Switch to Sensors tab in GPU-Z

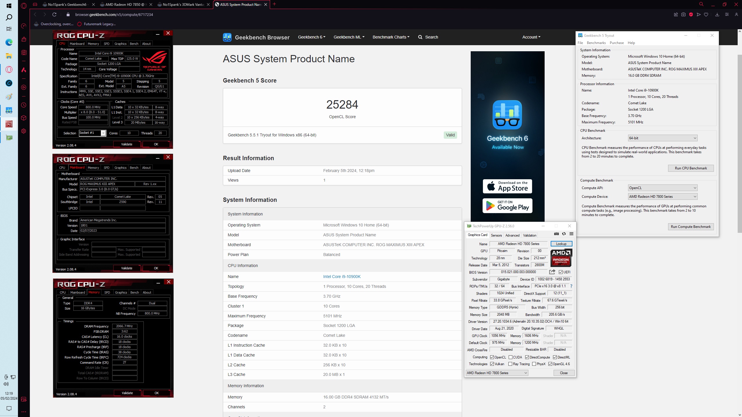click(x=496, y=235)
